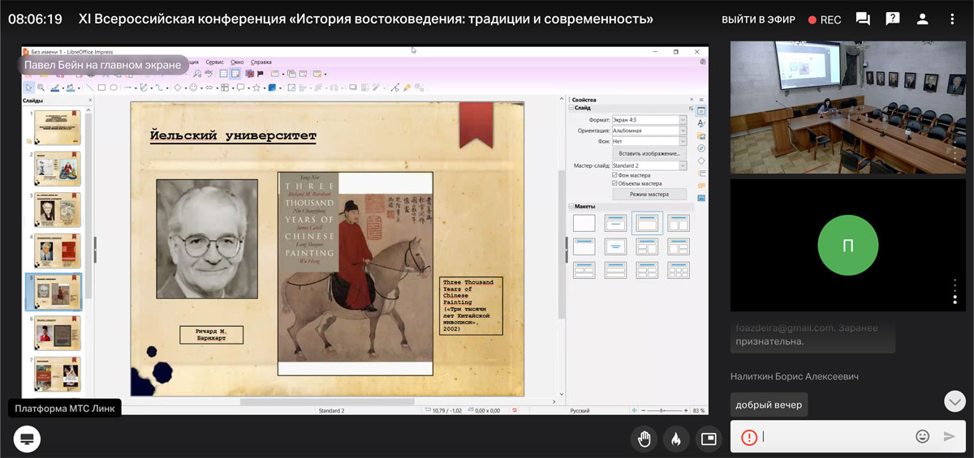974x458 pixels.
Task: Open the Формат dropdown showing Экран 4:3
Action: coord(649,120)
